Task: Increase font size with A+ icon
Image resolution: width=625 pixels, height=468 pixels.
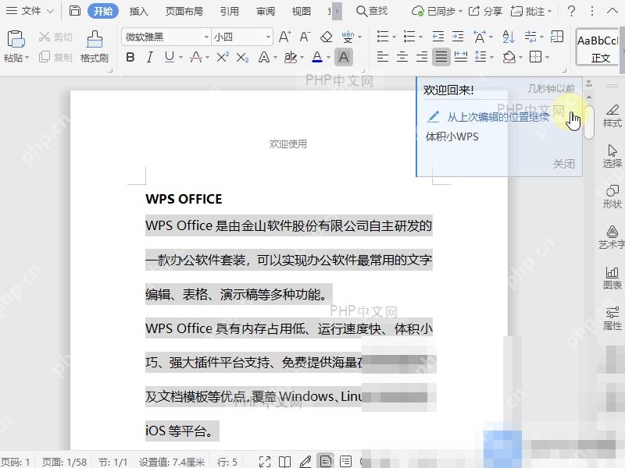Action: [x=284, y=37]
